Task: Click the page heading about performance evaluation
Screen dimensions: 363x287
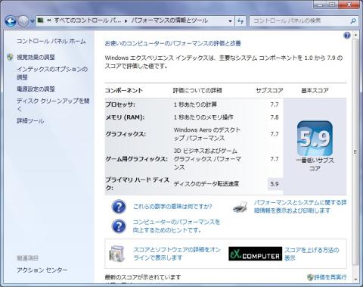Action: [172, 43]
